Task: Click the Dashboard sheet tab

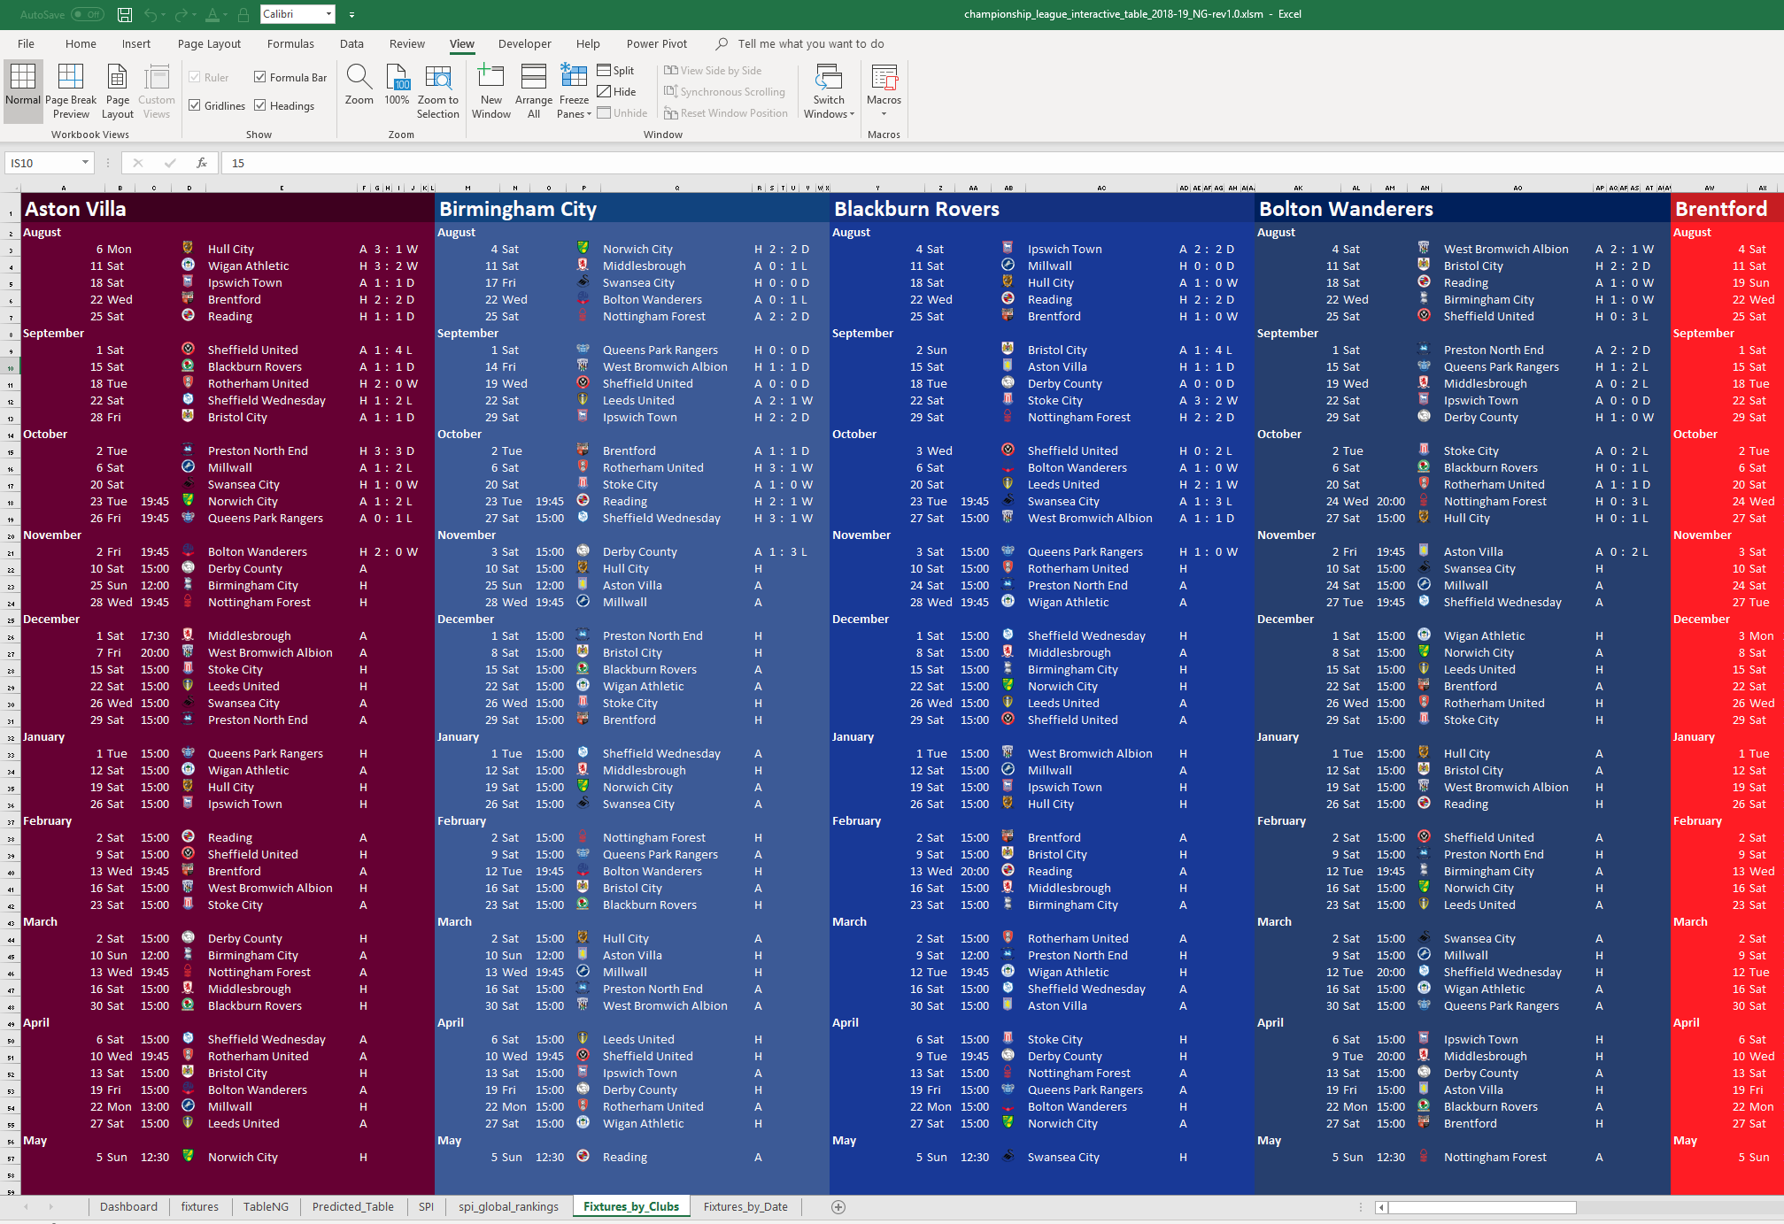Action: point(127,1198)
